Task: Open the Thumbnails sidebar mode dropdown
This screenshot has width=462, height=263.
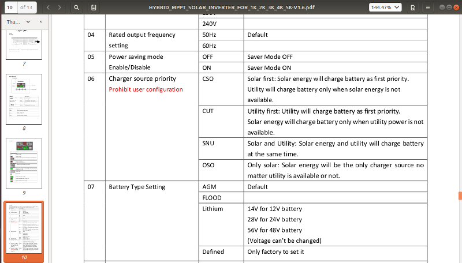Action: point(29,21)
